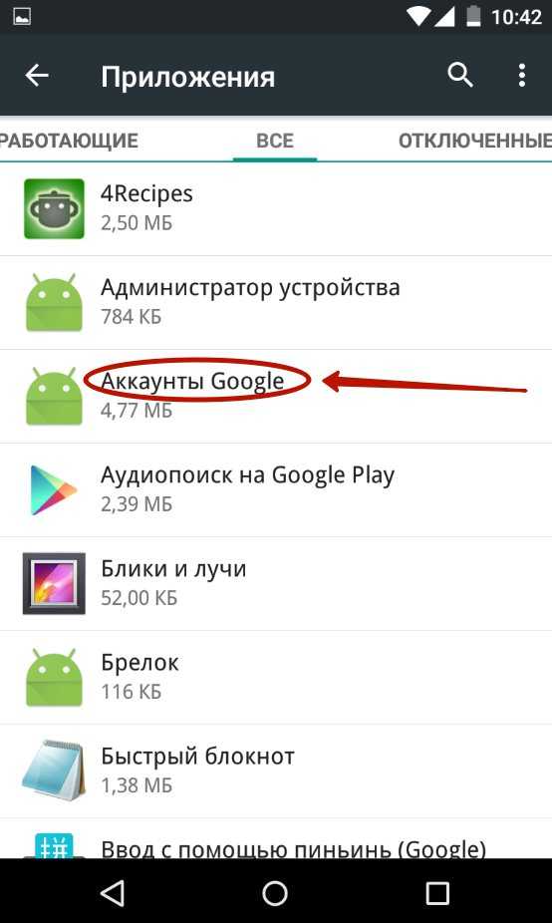Open the three-dot overflow menu

click(521, 76)
